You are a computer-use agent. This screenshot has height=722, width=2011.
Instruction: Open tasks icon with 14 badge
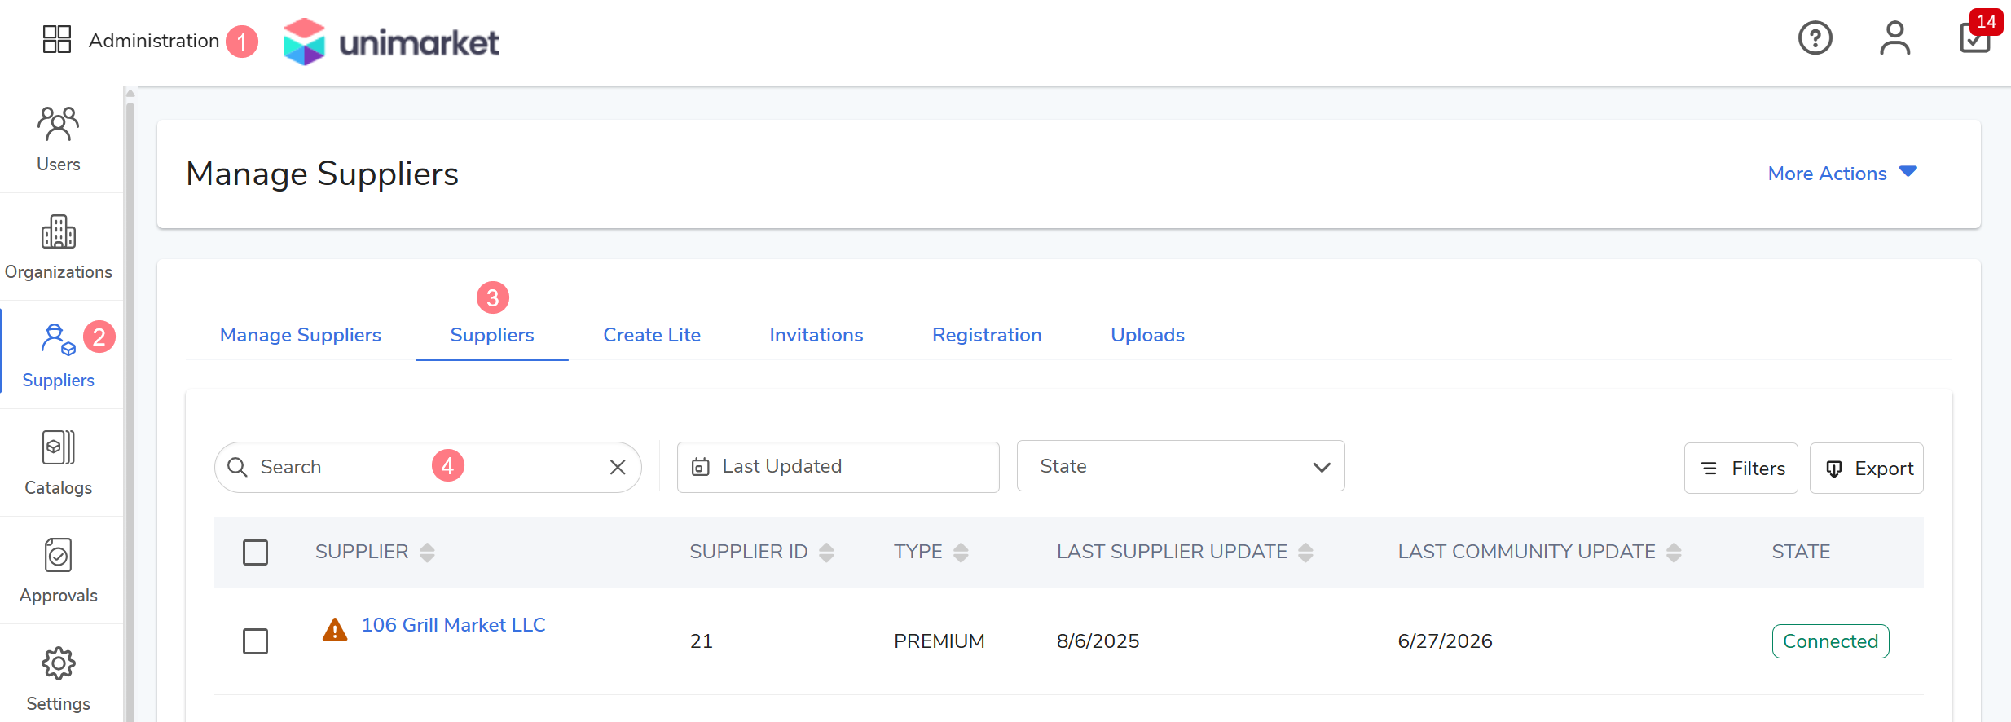point(1976,36)
